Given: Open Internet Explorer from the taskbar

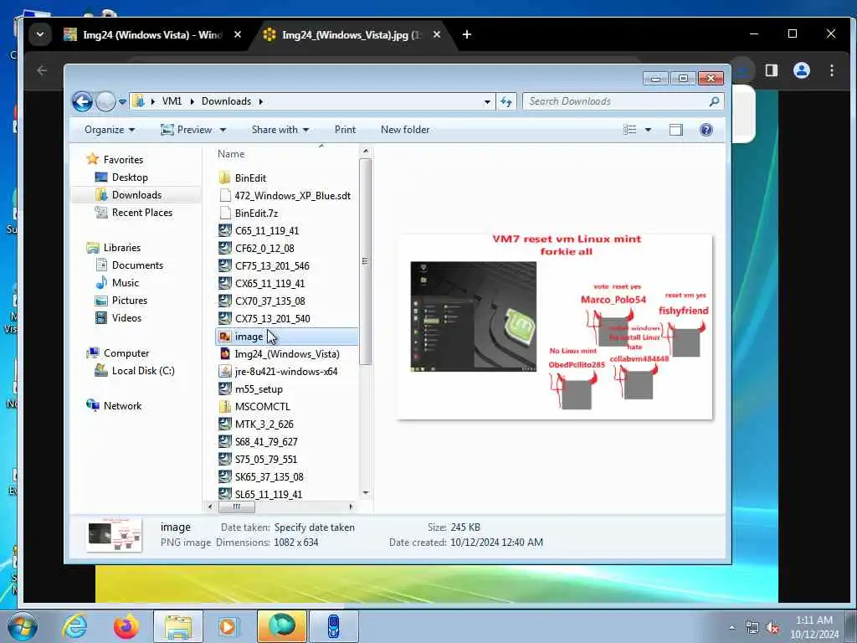Looking at the screenshot, I should coord(74,626).
